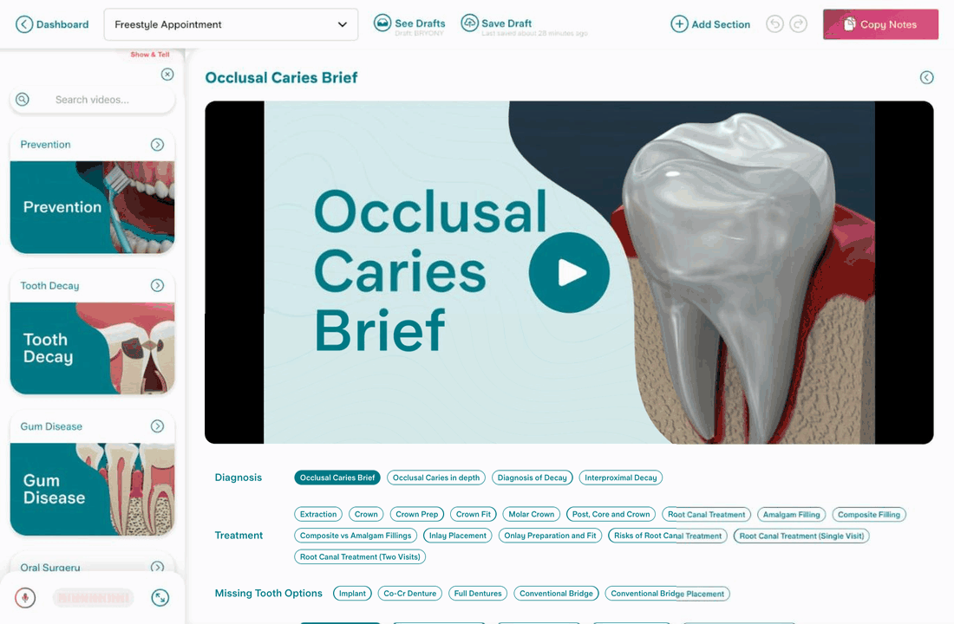954x624 pixels.
Task: Choose Post, Core and Crown video
Action: [611, 515]
